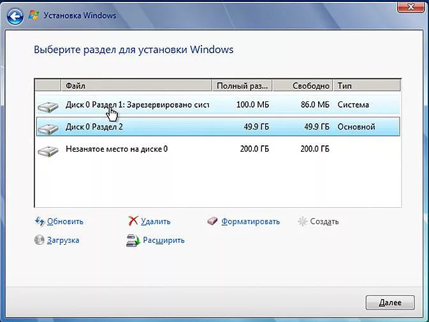This screenshot has width=429, height=322.
Task: Click the Система type cell
Action: click(353, 105)
